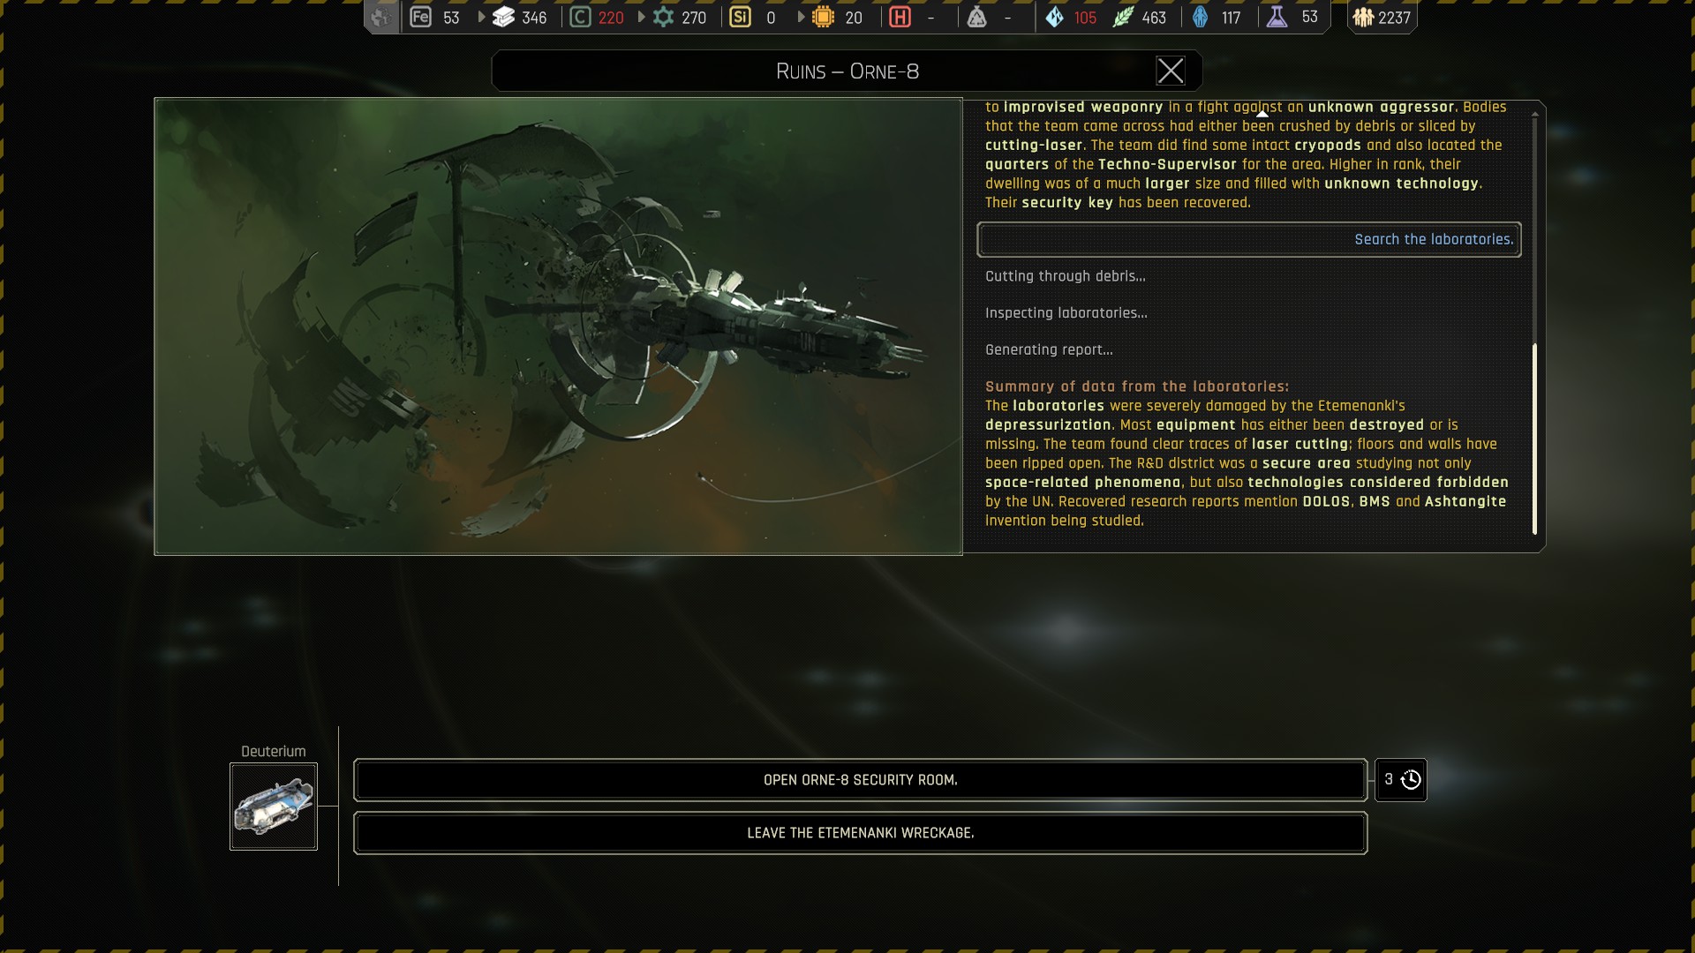
Task: Click the food leaf resource icon
Action: coord(1123,17)
